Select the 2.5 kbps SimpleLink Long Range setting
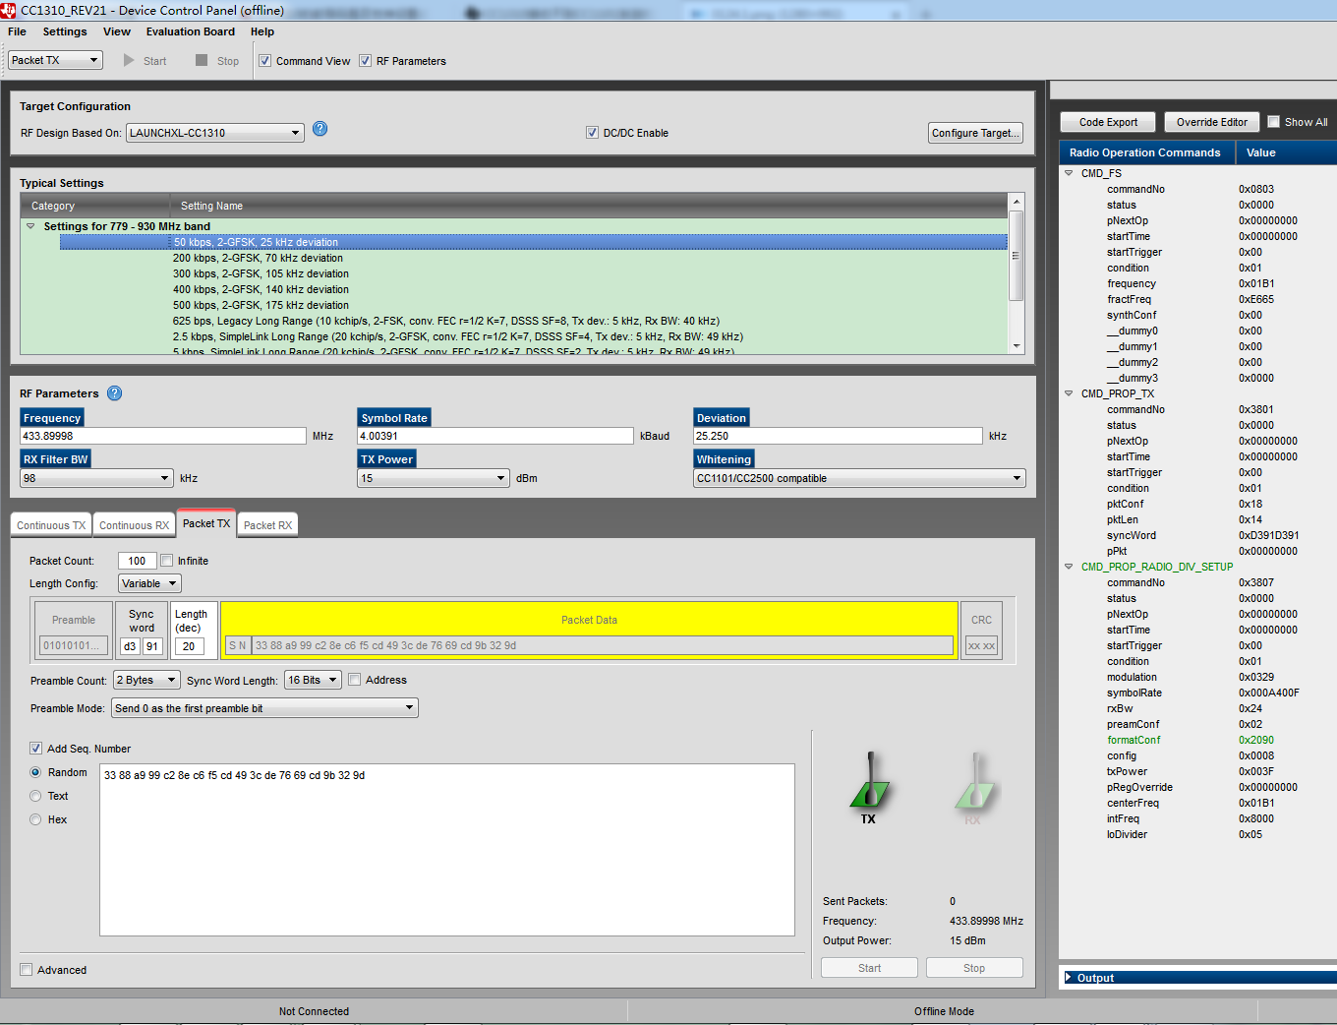This screenshot has height=1025, width=1337. point(458,336)
